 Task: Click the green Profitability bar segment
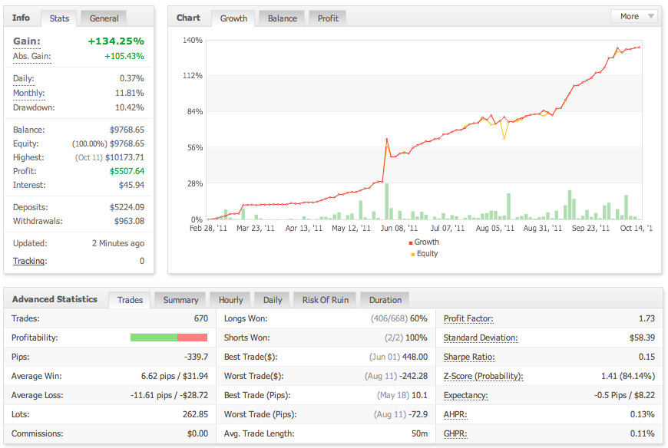pos(154,338)
